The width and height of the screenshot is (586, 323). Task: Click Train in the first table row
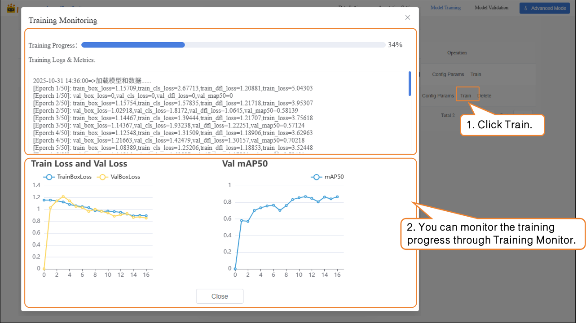476,74
